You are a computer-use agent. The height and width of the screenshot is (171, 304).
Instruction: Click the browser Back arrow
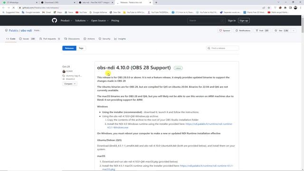click(x=3, y=8)
